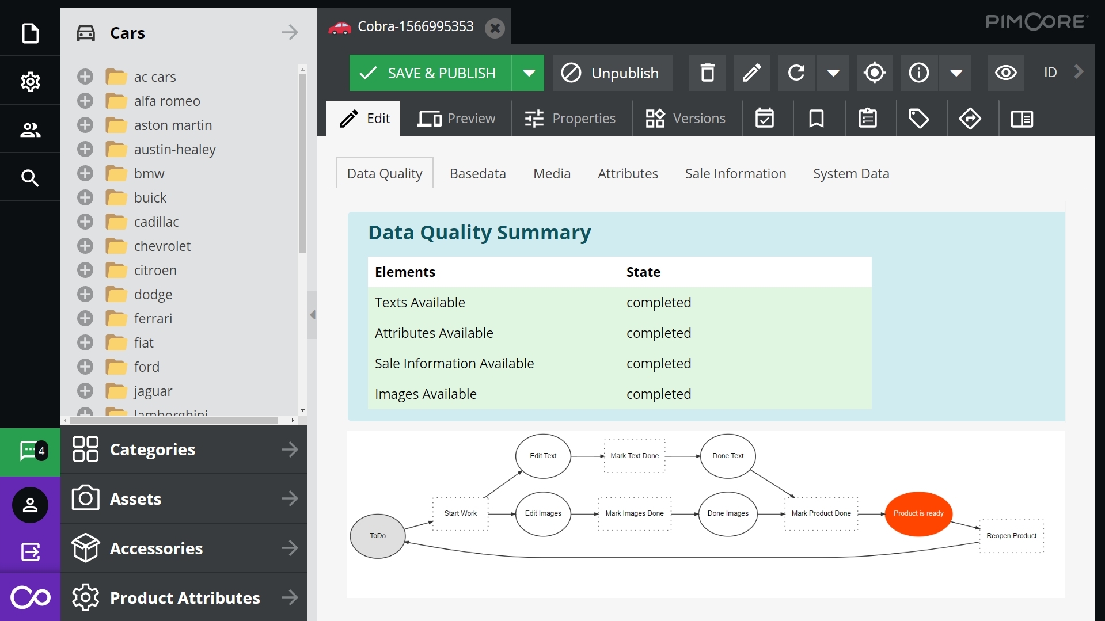Switch to the Sale Information tab
This screenshot has height=621, width=1105.
point(735,173)
